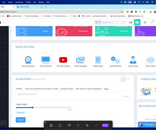Click the search magnifier in global search
Screen dimensions: 156x130
(x=125, y=22)
